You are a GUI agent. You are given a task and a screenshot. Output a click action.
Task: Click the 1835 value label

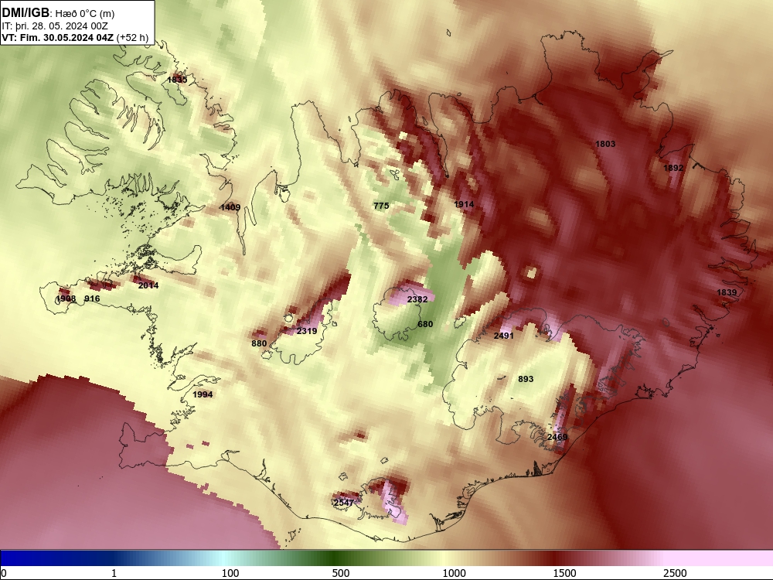(177, 80)
